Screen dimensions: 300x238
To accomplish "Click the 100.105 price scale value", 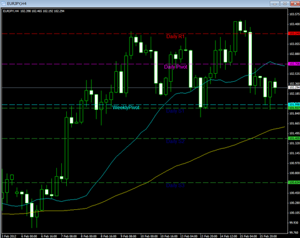I will tap(294, 213).
